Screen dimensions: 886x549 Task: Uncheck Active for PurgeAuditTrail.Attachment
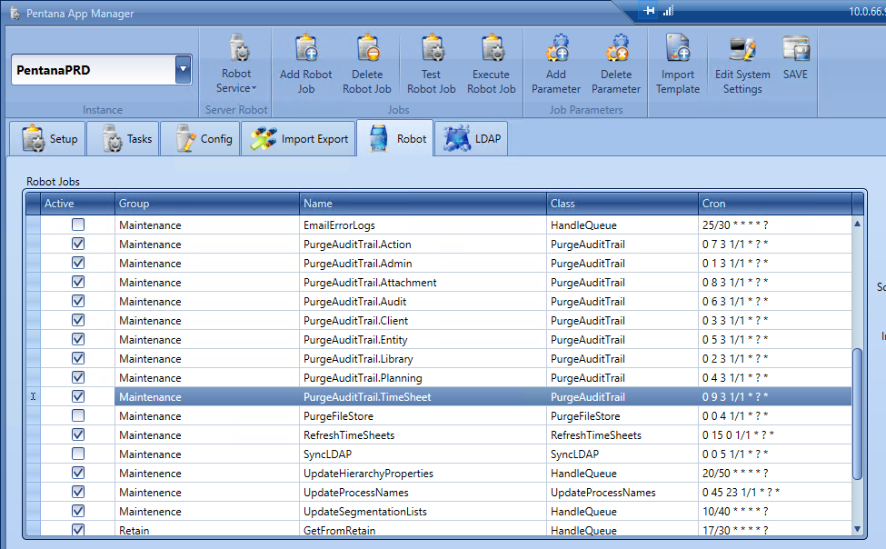click(x=78, y=282)
